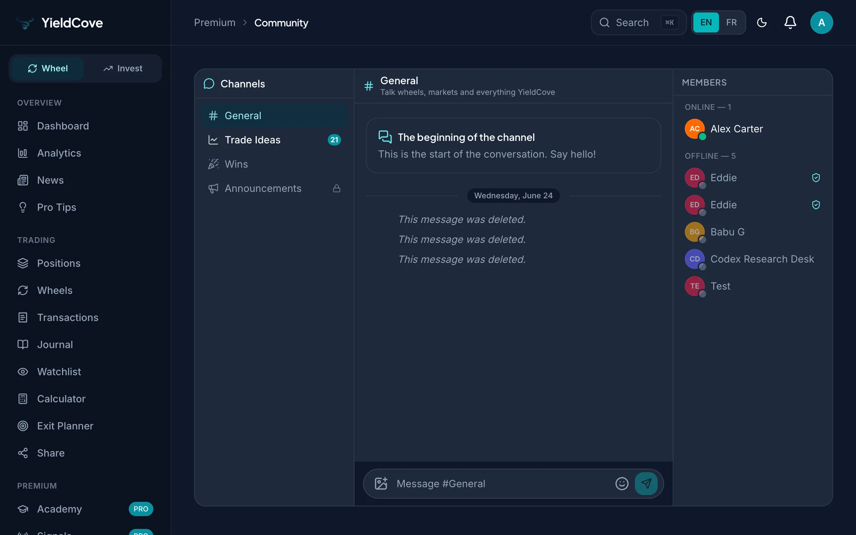This screenshot has width=856, height=535.
Task: Open the General channel
Action: pyautogui.click(x=275, y=116)
